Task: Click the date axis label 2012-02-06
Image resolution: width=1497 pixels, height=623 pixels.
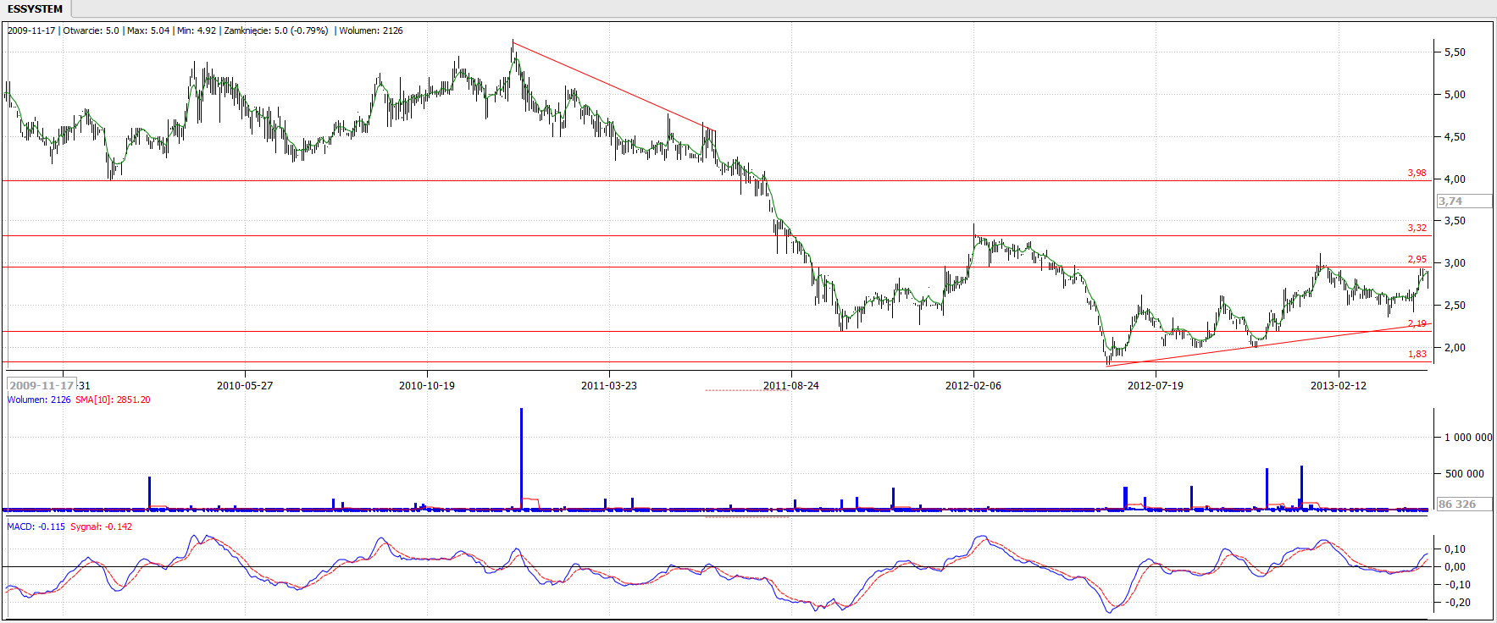Action: (x=973, y=385)
